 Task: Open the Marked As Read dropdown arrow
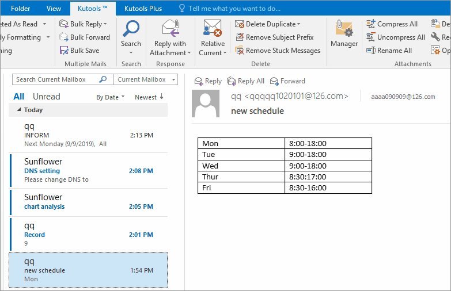[44, 24]
